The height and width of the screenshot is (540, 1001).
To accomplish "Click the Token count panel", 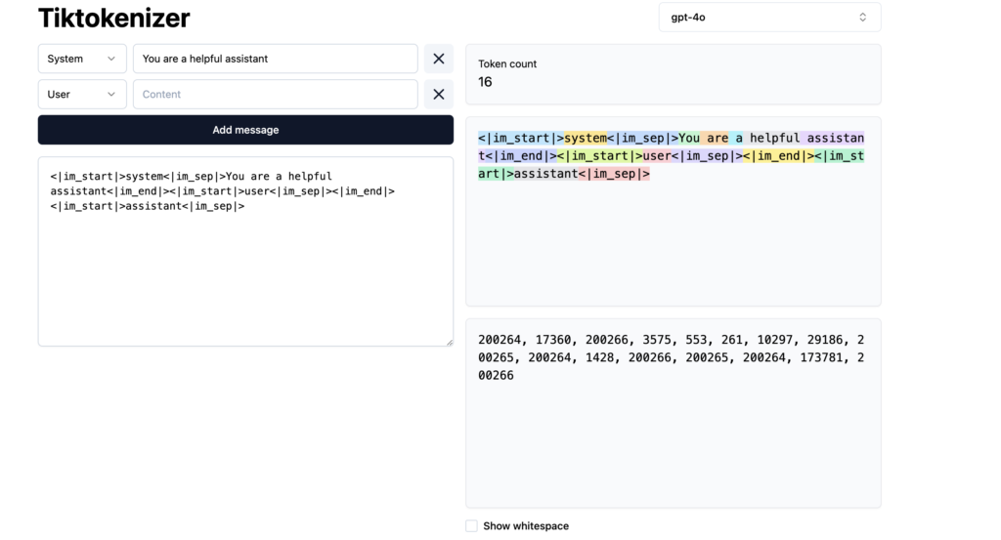I will pos(674,74).
